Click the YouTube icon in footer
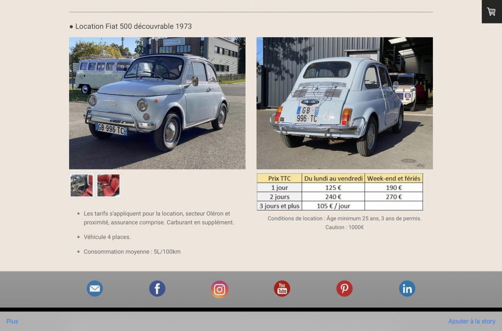The image size is (502, 331). (282, 289)
